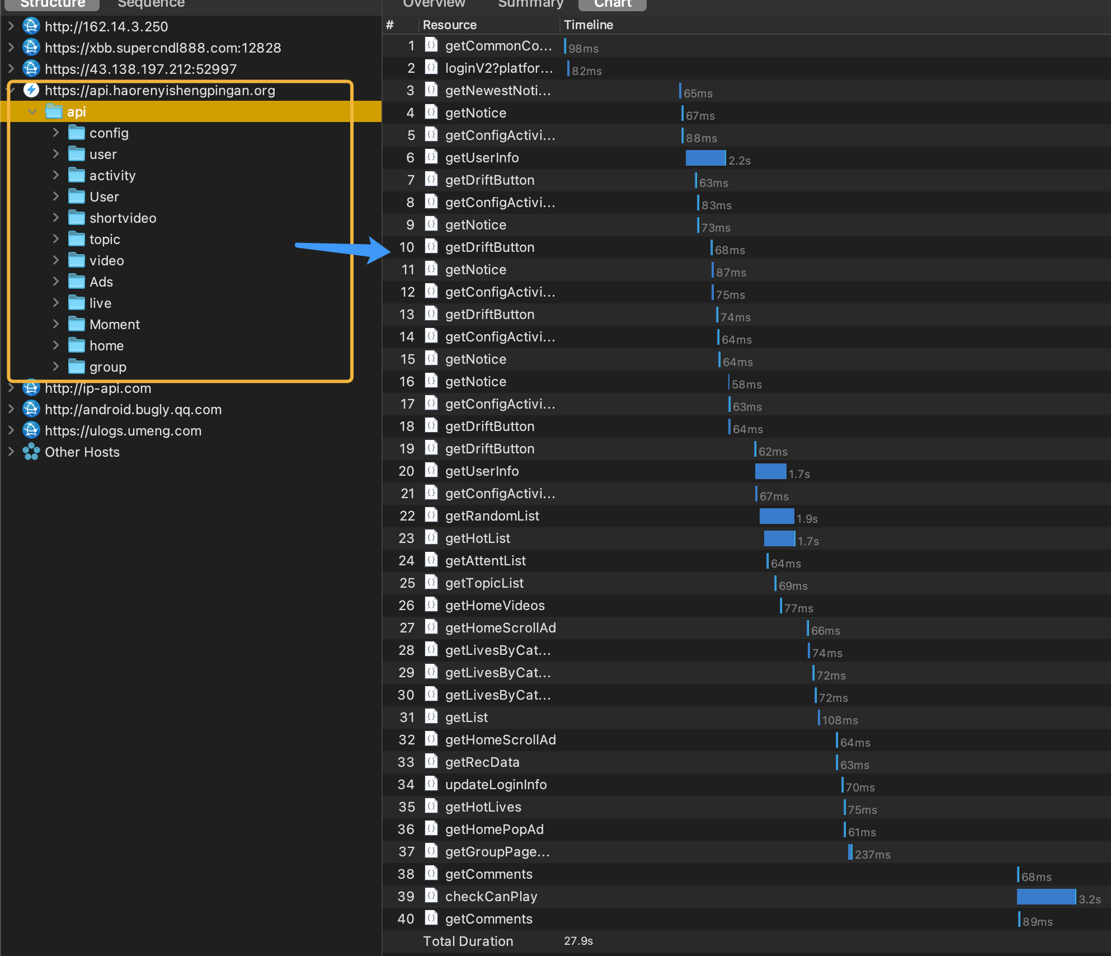Select the getRandomList request row
This screenshot has height=956, width=1111.
click(492, 516)
